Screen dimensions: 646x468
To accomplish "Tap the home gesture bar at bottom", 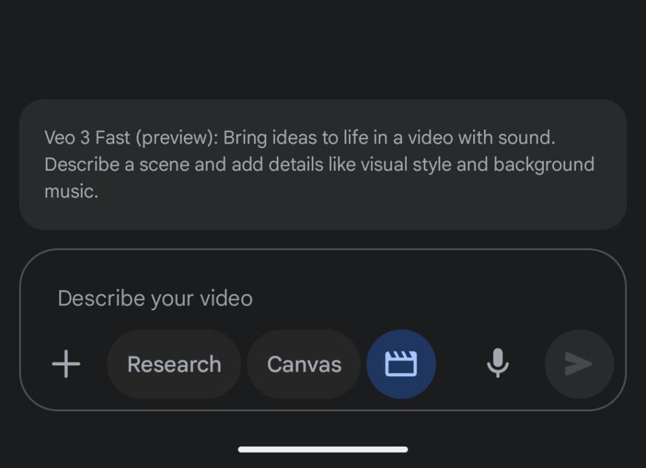I will point(323,448).
